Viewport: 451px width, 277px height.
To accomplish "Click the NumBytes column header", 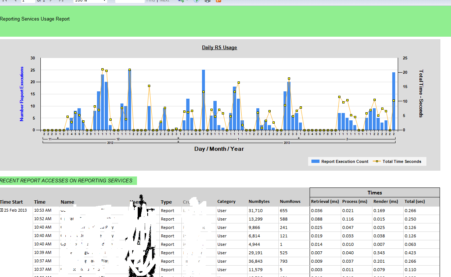I will pos(259,201).
